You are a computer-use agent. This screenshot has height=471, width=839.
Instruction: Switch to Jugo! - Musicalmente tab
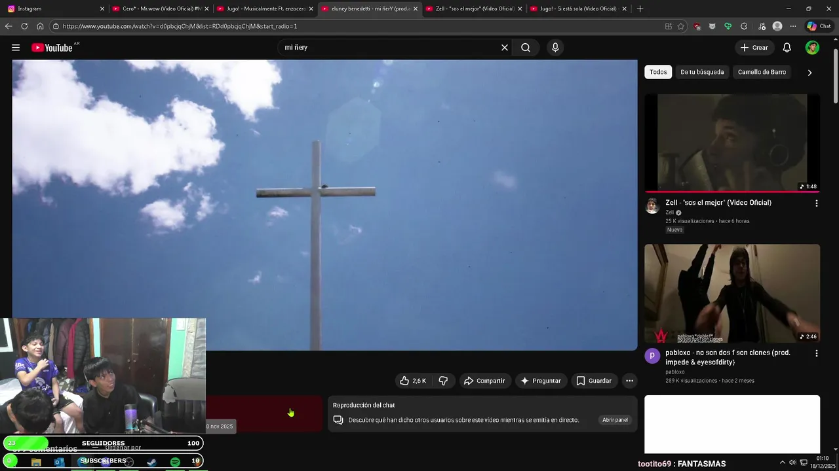click(x=265, y=9)
